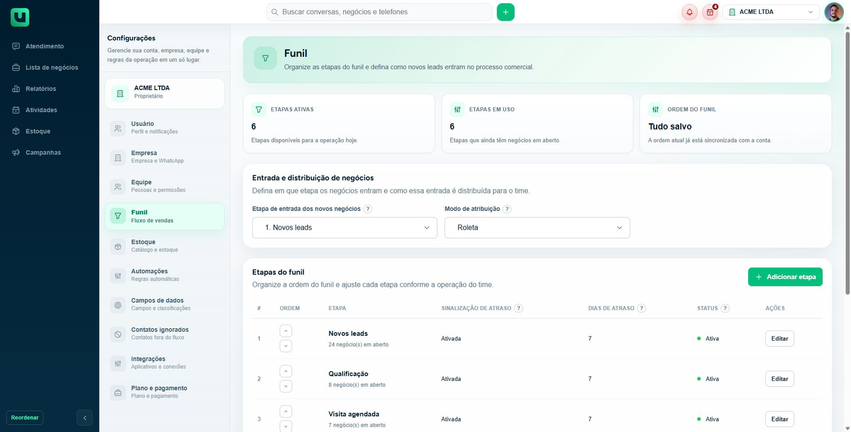
Task: Move Qualificação stage down
Action: (286, 386)
